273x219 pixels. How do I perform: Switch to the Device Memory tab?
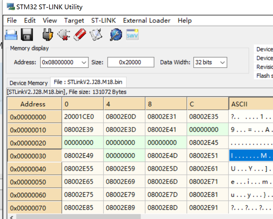pos(29,83)
